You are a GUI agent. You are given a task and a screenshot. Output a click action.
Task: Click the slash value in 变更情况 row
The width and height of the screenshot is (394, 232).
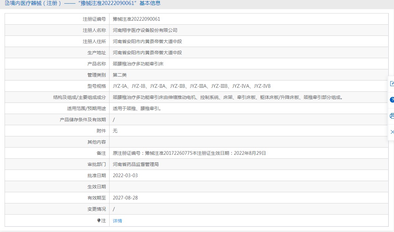pyautogui.click(x=114, y=209)
